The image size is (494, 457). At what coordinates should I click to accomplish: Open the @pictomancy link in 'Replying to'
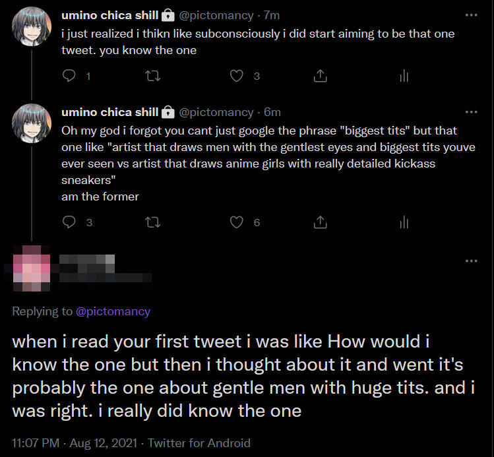pyautogui.click(x=113, y=311)
